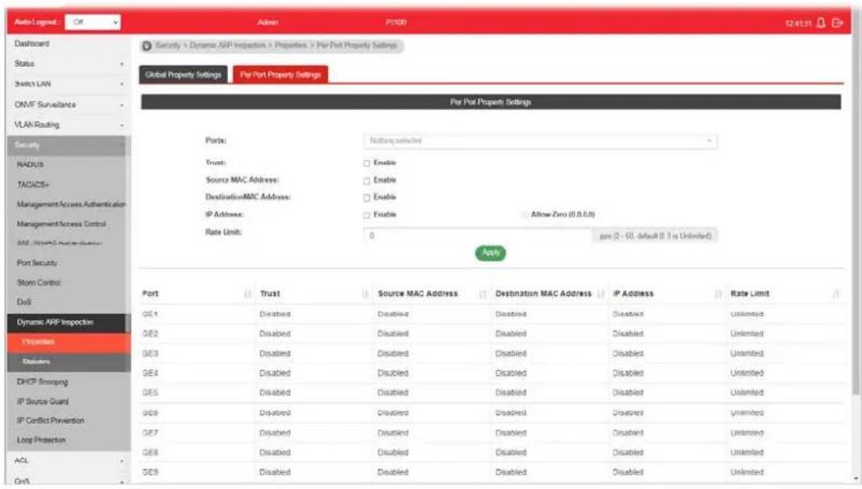Select Dynamic ARP Inspection sidebar item
The image size is (862, 489).
[x=66, y=322]
